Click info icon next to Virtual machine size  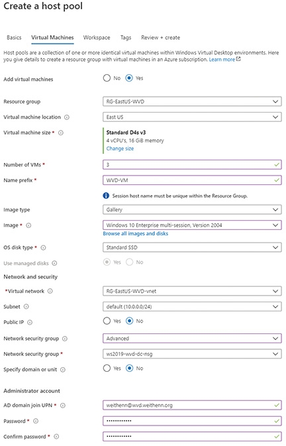[x=61, y=133]
